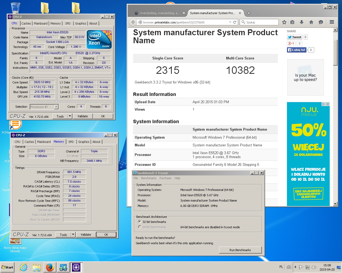The image size is (342, 273).
Task: Open the Firefox bookmarks list icon
Action: coord(292,22)
